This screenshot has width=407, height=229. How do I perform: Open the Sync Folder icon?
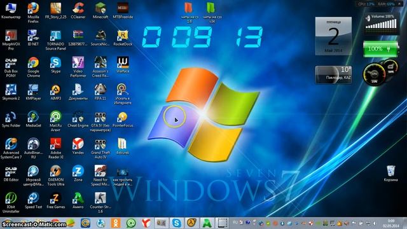pyautogui.click(x=11, y=118)
